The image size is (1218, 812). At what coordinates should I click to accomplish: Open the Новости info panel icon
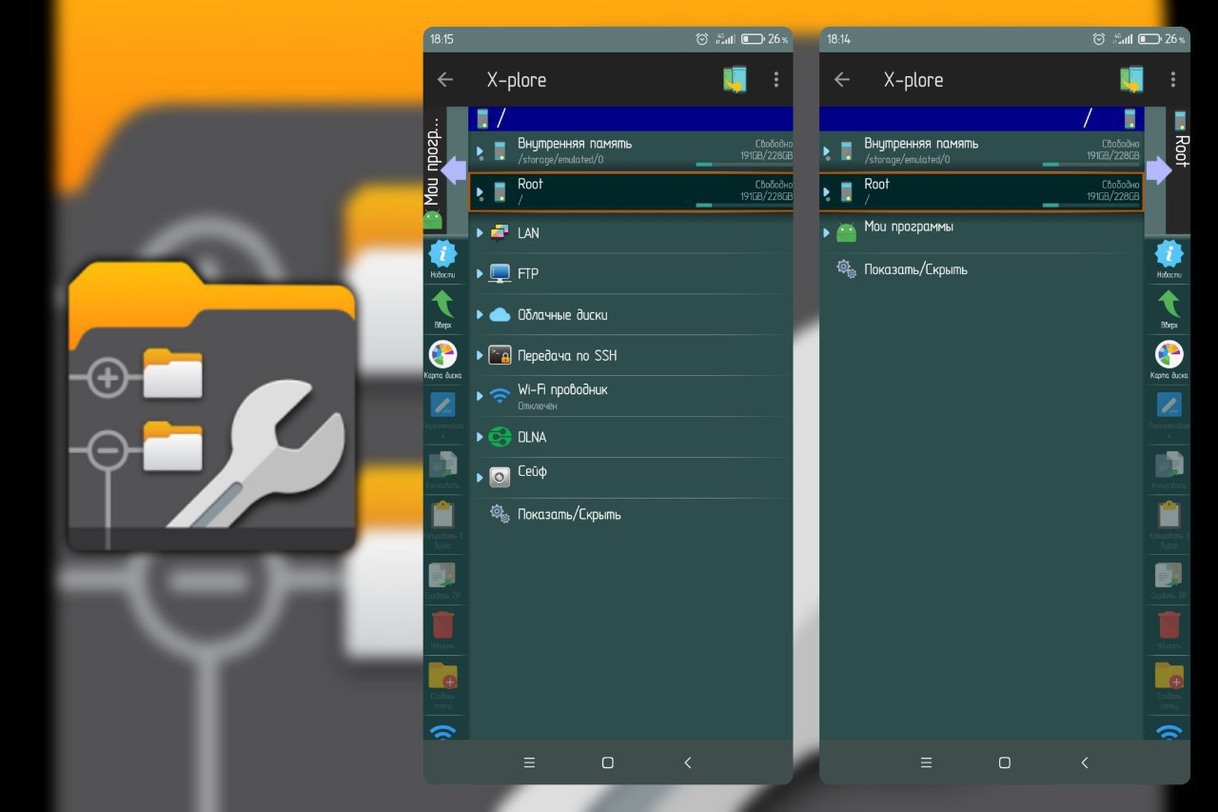pos(443,255)
